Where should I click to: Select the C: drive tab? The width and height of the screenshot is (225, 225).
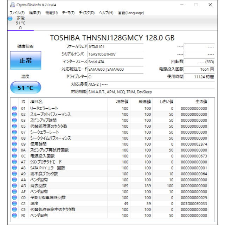20,23
